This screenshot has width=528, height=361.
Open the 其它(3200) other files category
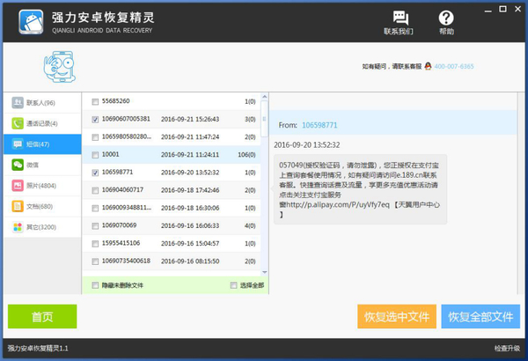[40, 227]
